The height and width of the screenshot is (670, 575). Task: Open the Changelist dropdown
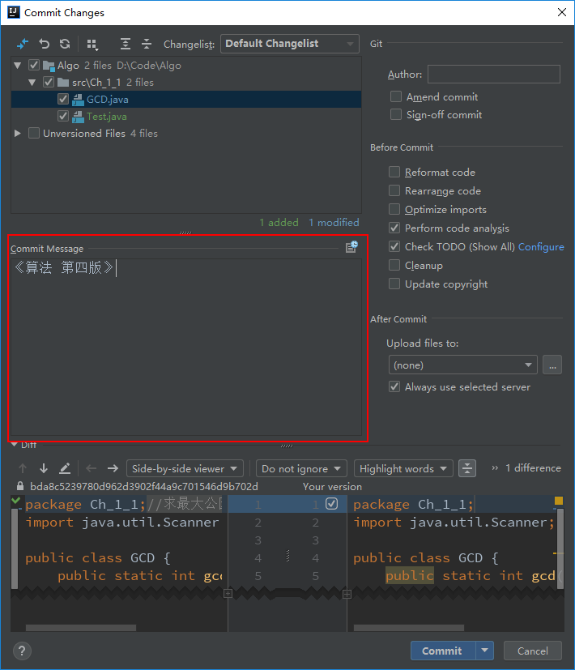pyautogui.click(x=289, y=44)
